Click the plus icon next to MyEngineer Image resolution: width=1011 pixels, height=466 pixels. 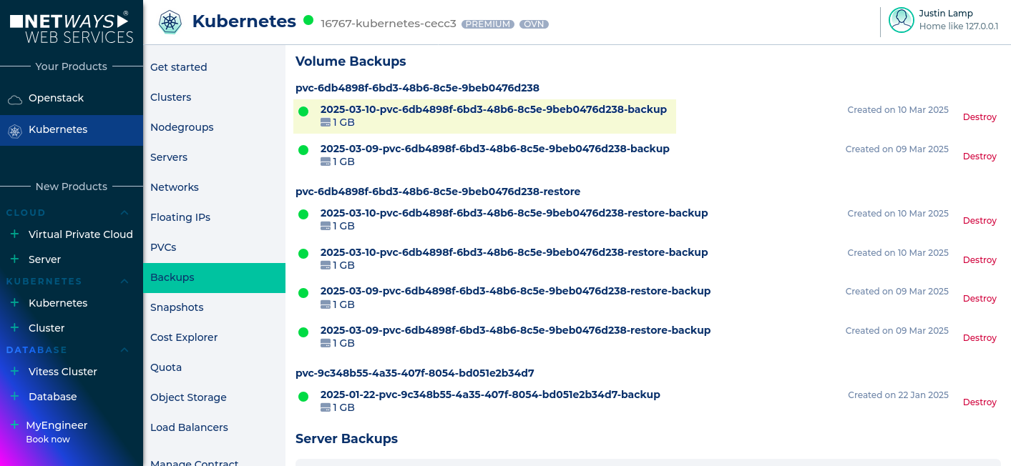point(14,425)
